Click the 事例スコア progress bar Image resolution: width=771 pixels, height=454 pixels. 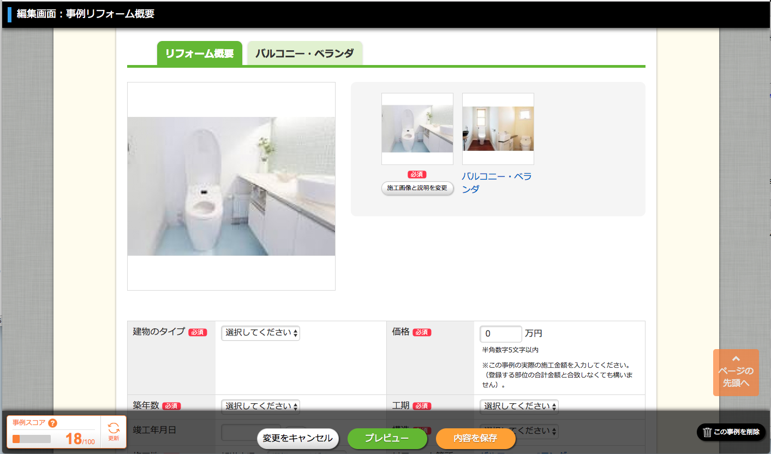pyautogui.click(x=32, y=439)
